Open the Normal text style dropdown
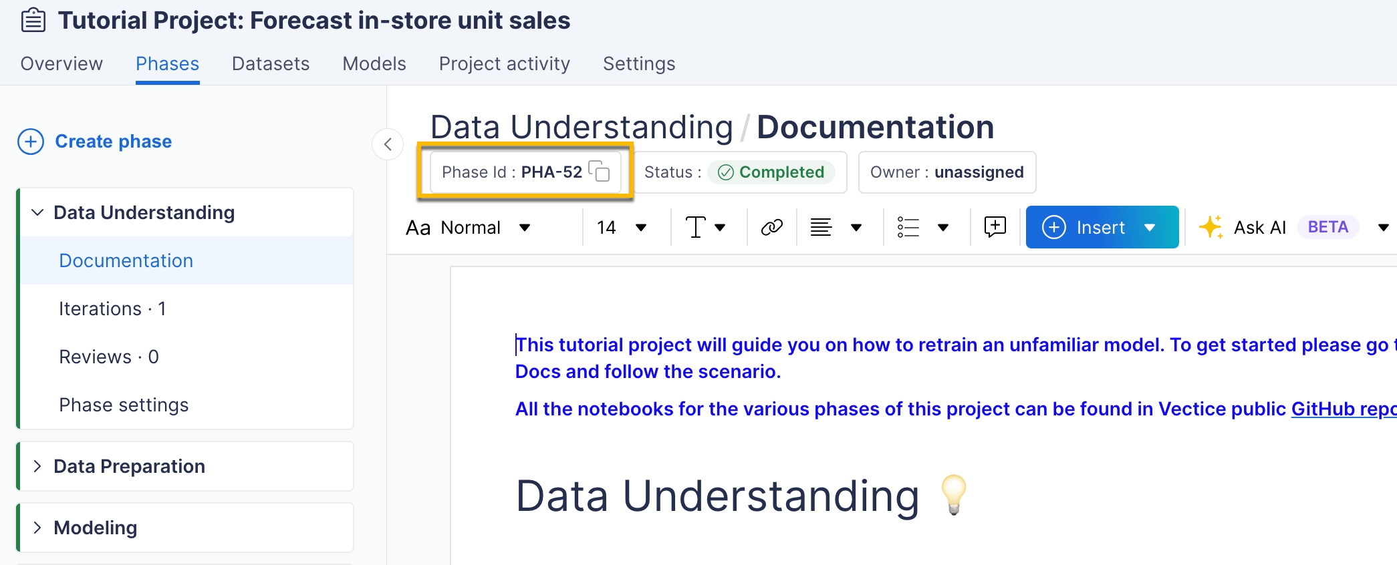The width and height of the screenshot is (1397, 565). point(468,228)
